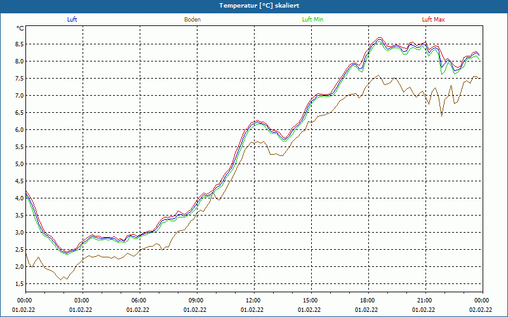Click the 2,0 y-axis value
This screenshot has height=317, width=508.
click(x=19, y=267)
